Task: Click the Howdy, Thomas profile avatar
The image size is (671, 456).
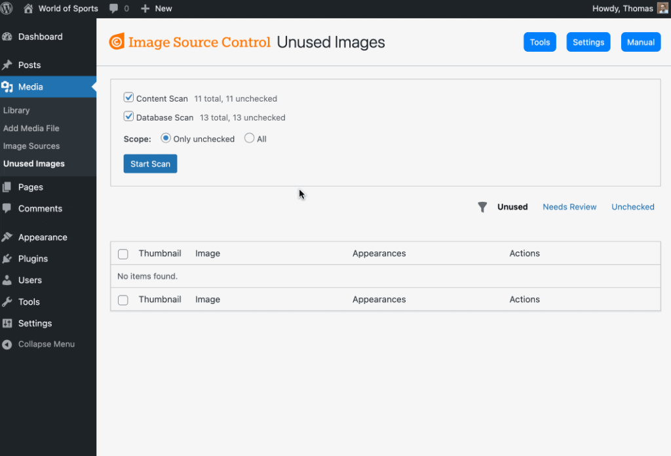Action: (x=662, y=9)
